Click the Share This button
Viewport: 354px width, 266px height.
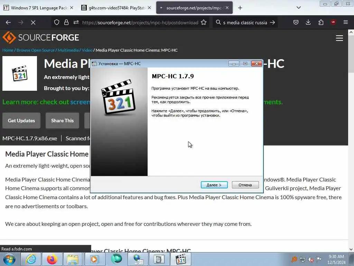(62, 121)
